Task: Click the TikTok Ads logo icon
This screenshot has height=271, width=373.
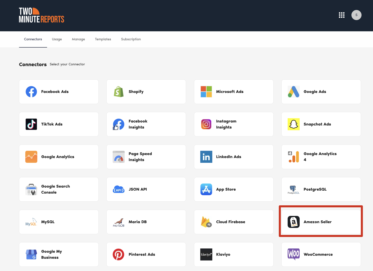Action: click(31, 124)
